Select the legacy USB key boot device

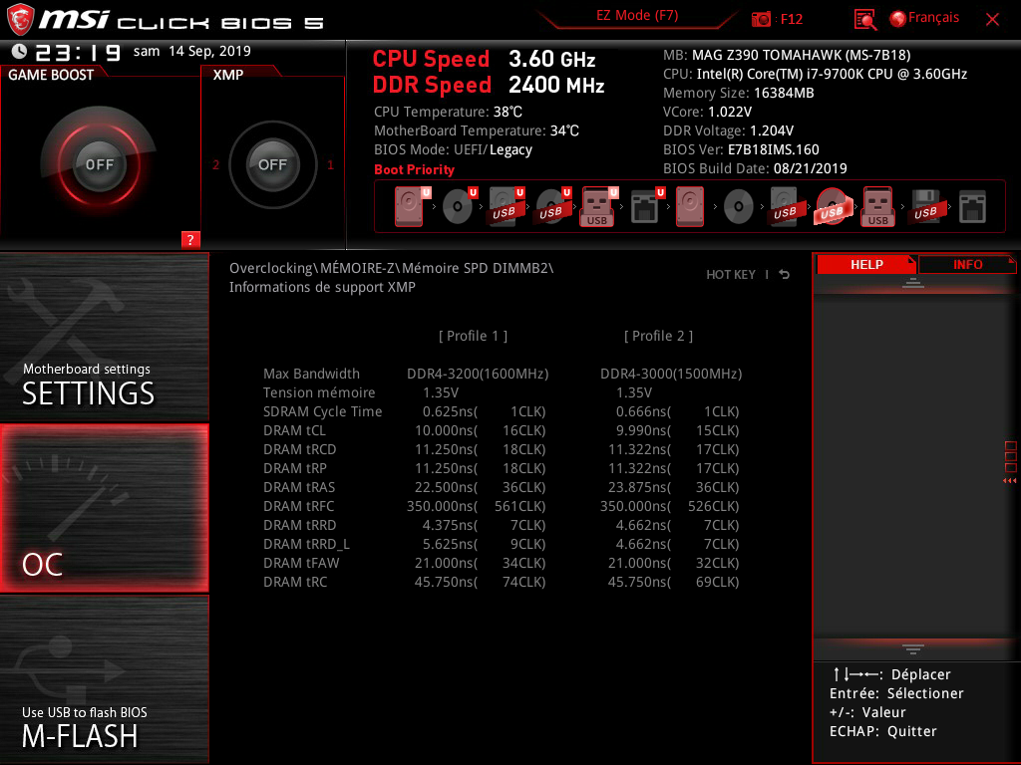pyautogui.click(x=878, y=206)
